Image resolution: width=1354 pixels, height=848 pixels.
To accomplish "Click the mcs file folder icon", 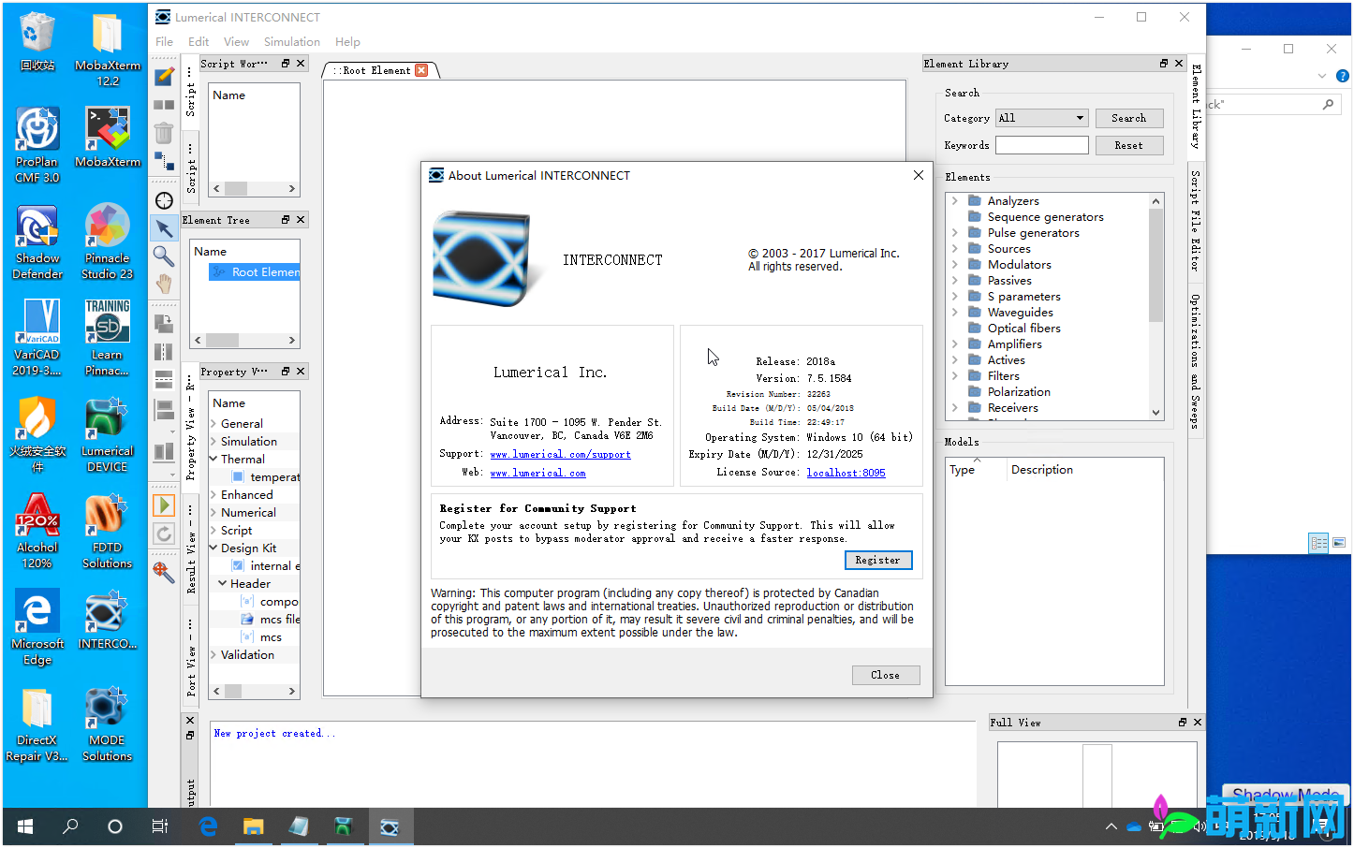I will point(247,620).
